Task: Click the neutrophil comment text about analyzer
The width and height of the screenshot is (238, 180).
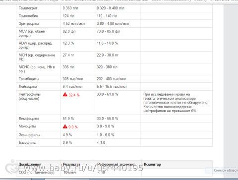Action: point(176,103)
